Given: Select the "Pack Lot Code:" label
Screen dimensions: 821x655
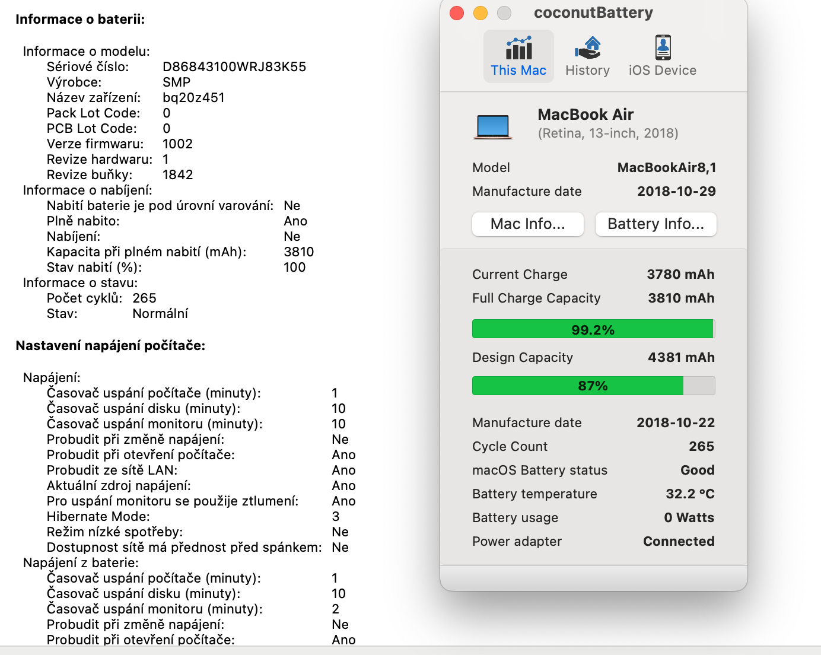Looking at the screenshot, I should coord(94,113).
